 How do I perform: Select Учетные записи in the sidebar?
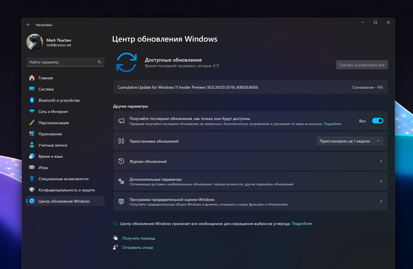tap(66, 145)
